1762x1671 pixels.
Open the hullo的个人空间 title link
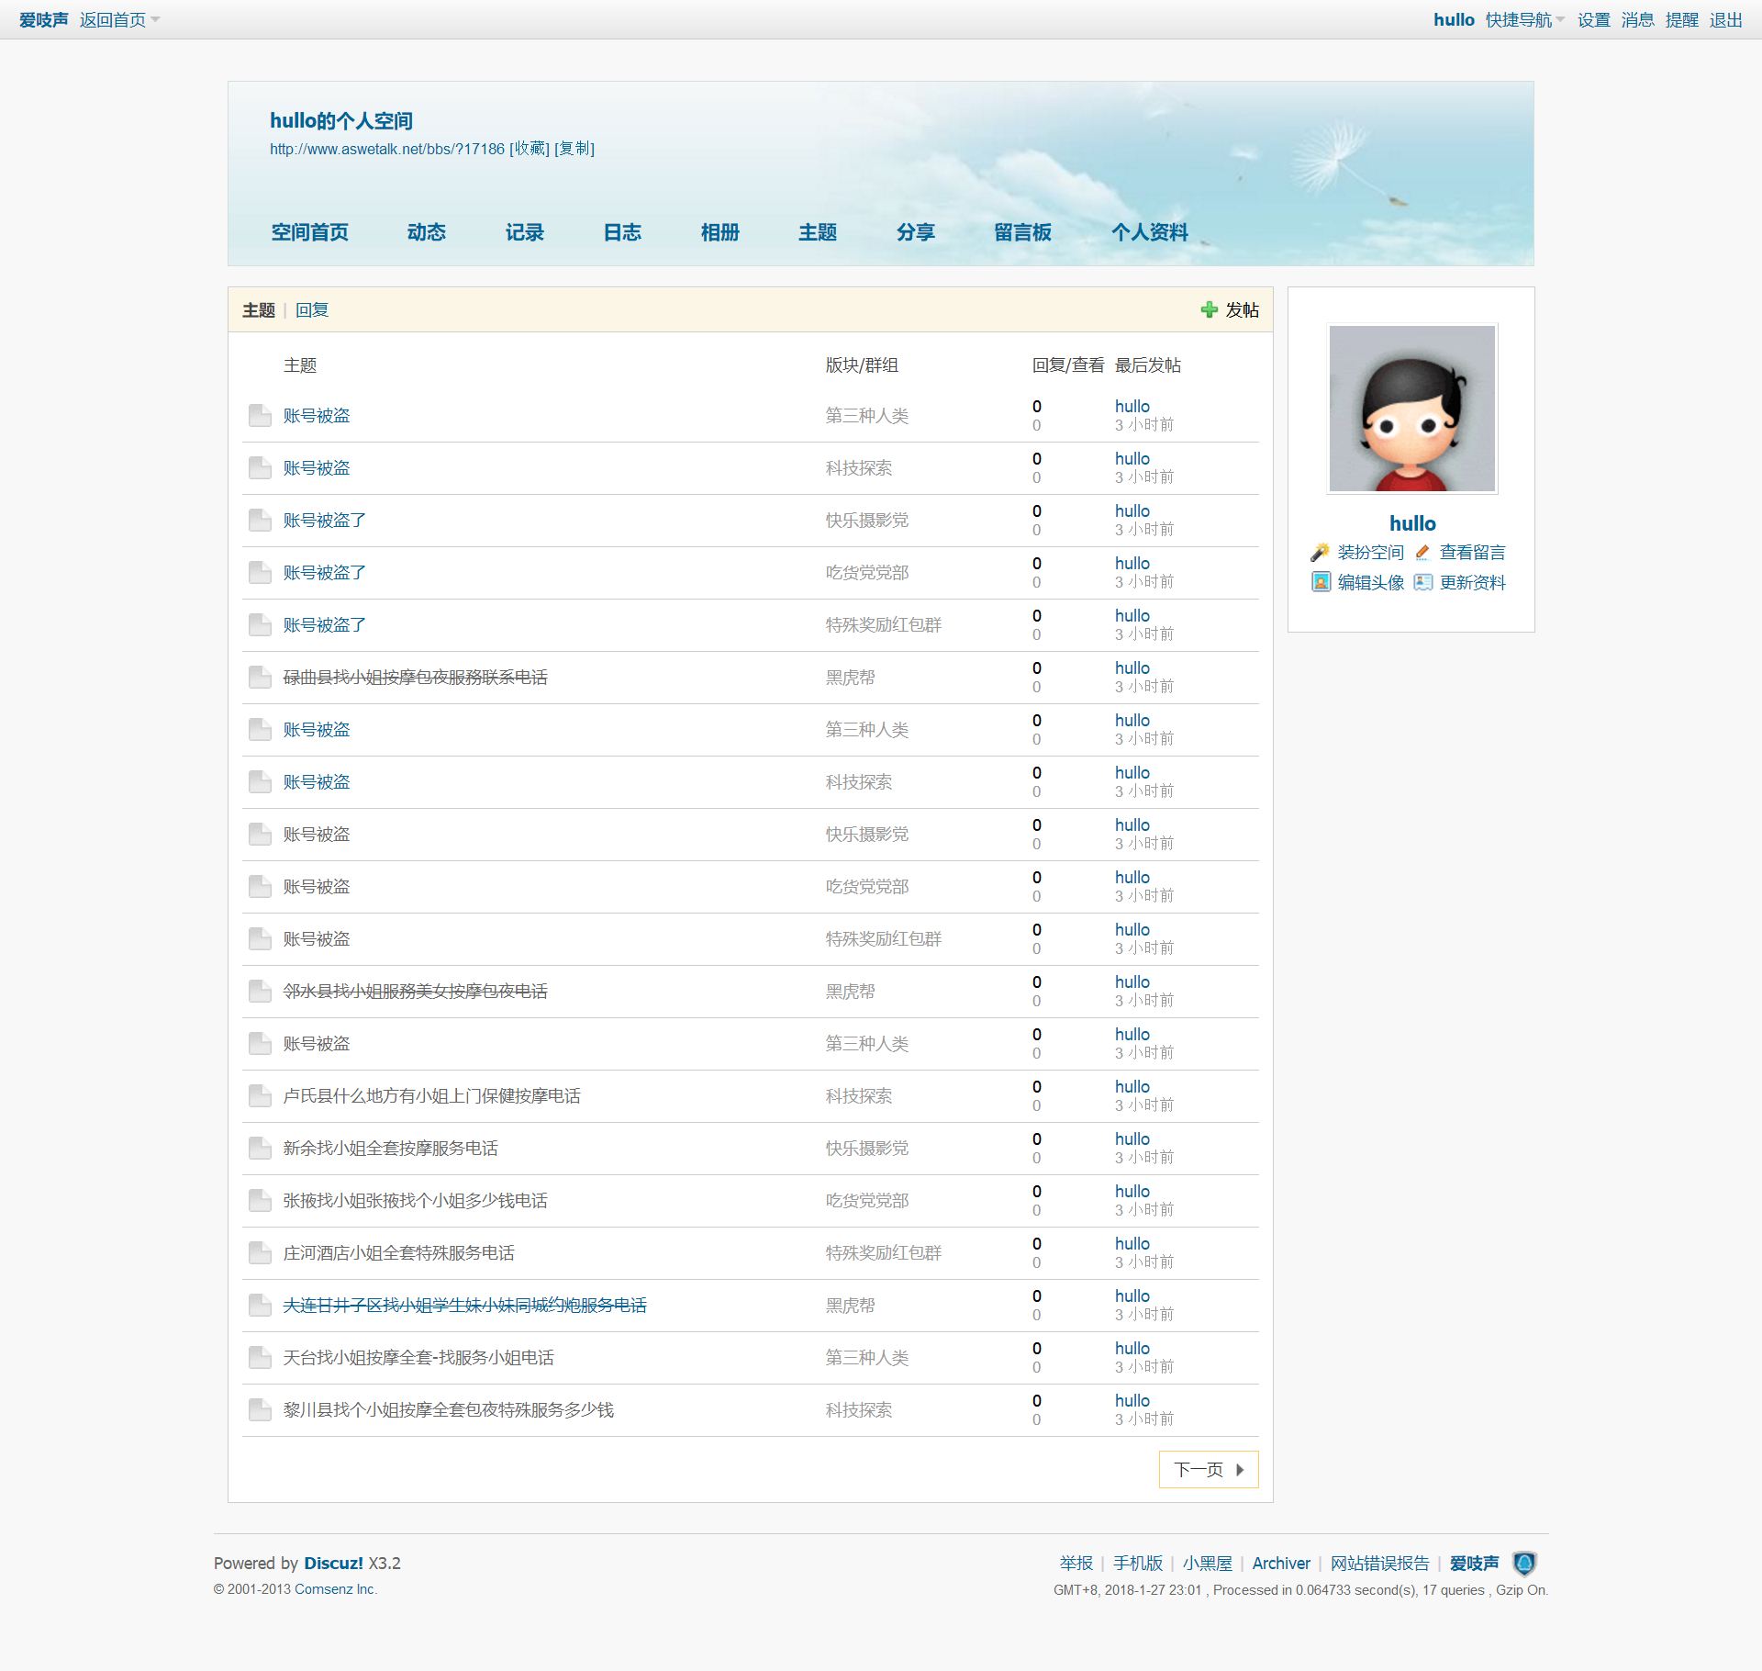pyautogui.click(x=341, y=120)
